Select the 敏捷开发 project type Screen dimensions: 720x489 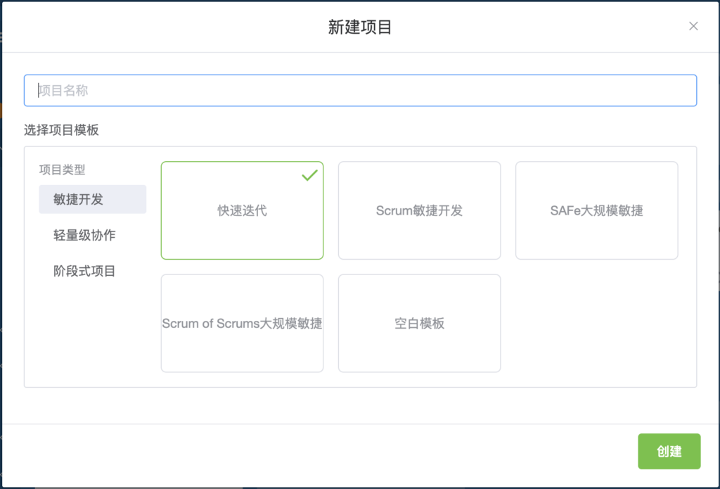coord(92,199)
